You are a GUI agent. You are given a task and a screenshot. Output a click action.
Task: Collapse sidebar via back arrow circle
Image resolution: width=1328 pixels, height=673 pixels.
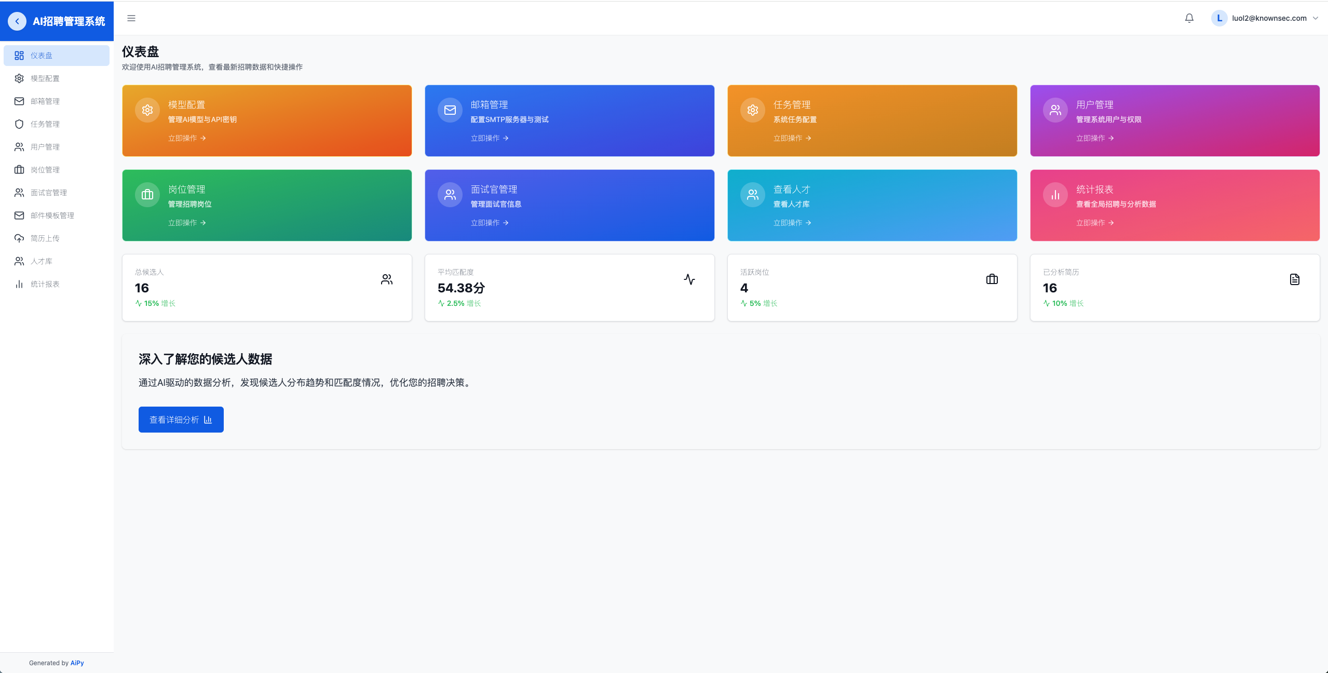tap(17, 21)
